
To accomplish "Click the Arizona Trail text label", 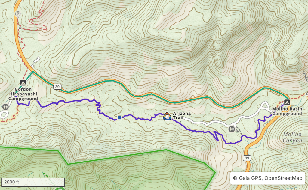I will click(x=182, y=116).
